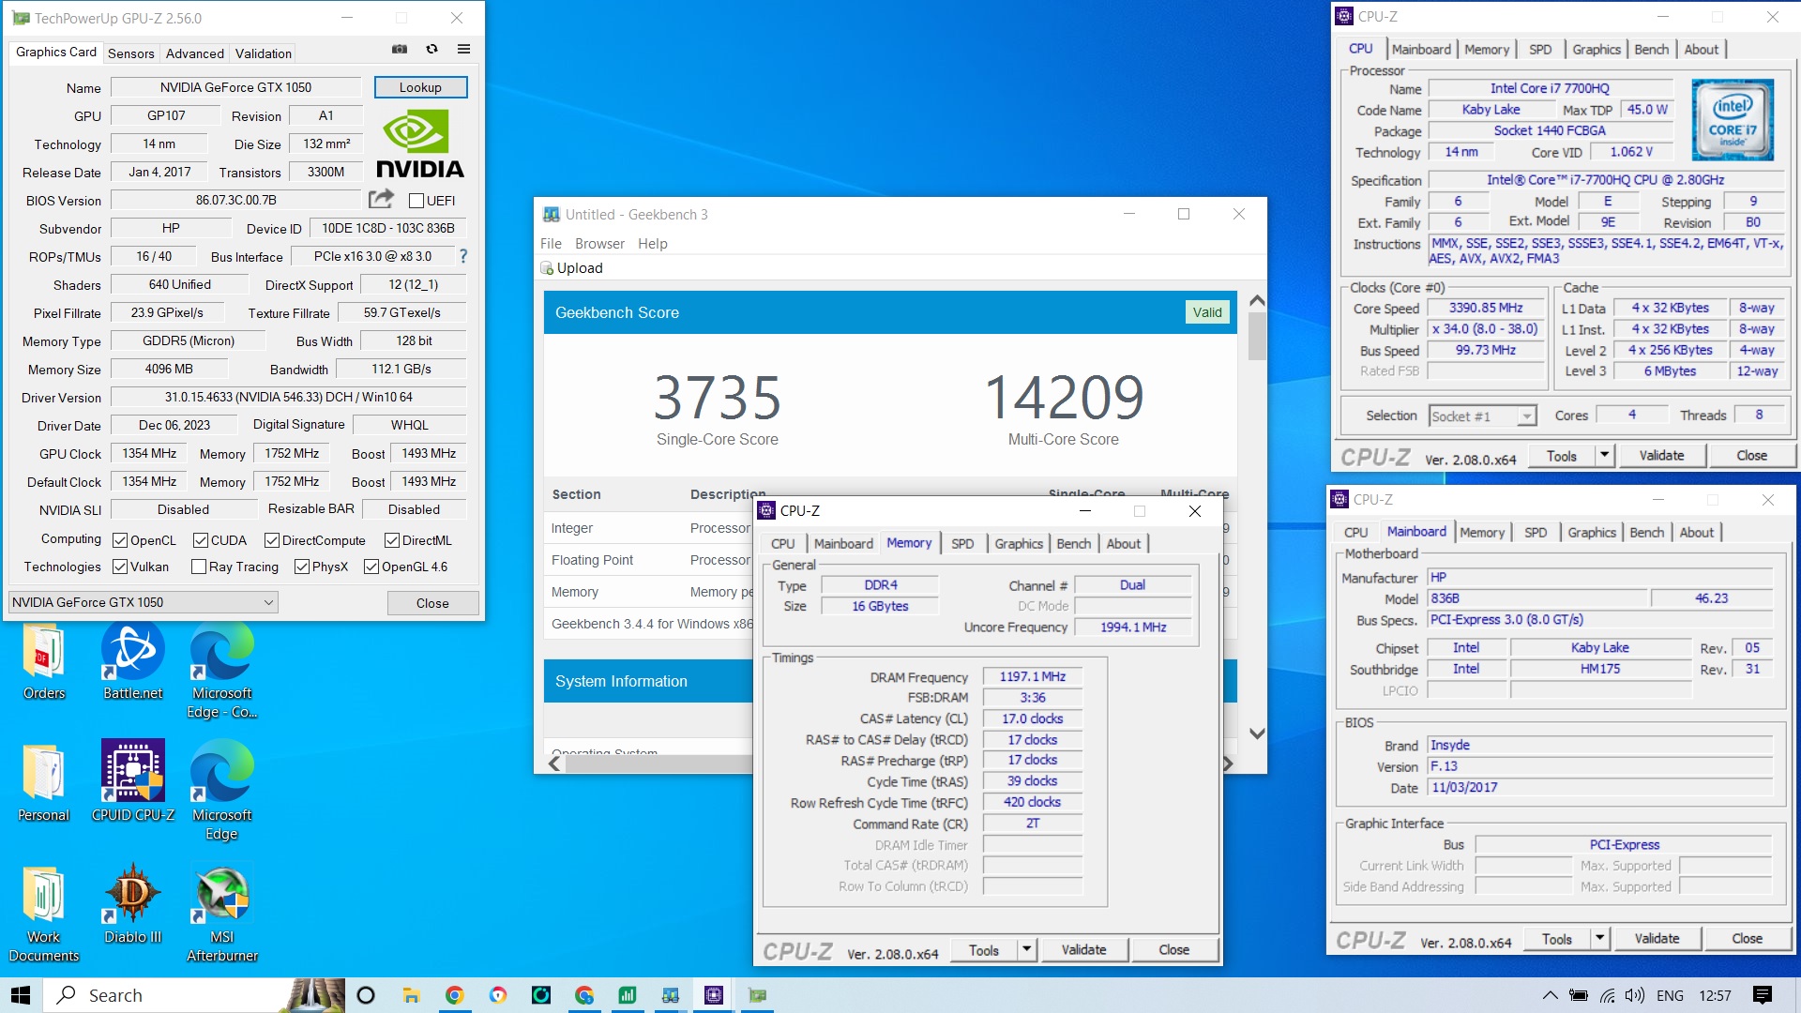1801x1013 pixels.
Task: Click Validate in the top CPU-Z CPU window
Action: point(1661,456)
